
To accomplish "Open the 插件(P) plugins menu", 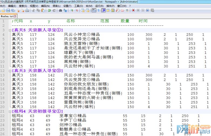I will tap(110, 6).
